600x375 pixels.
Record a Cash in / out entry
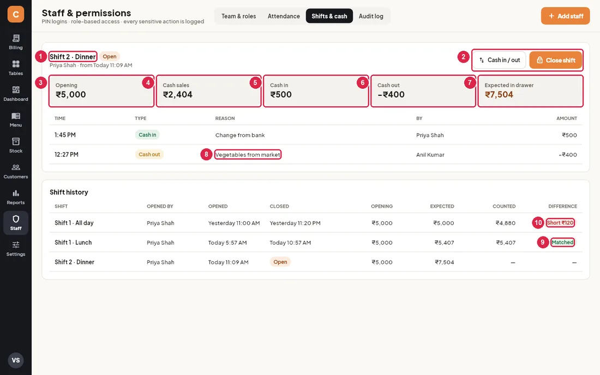(x=499, y=60)
